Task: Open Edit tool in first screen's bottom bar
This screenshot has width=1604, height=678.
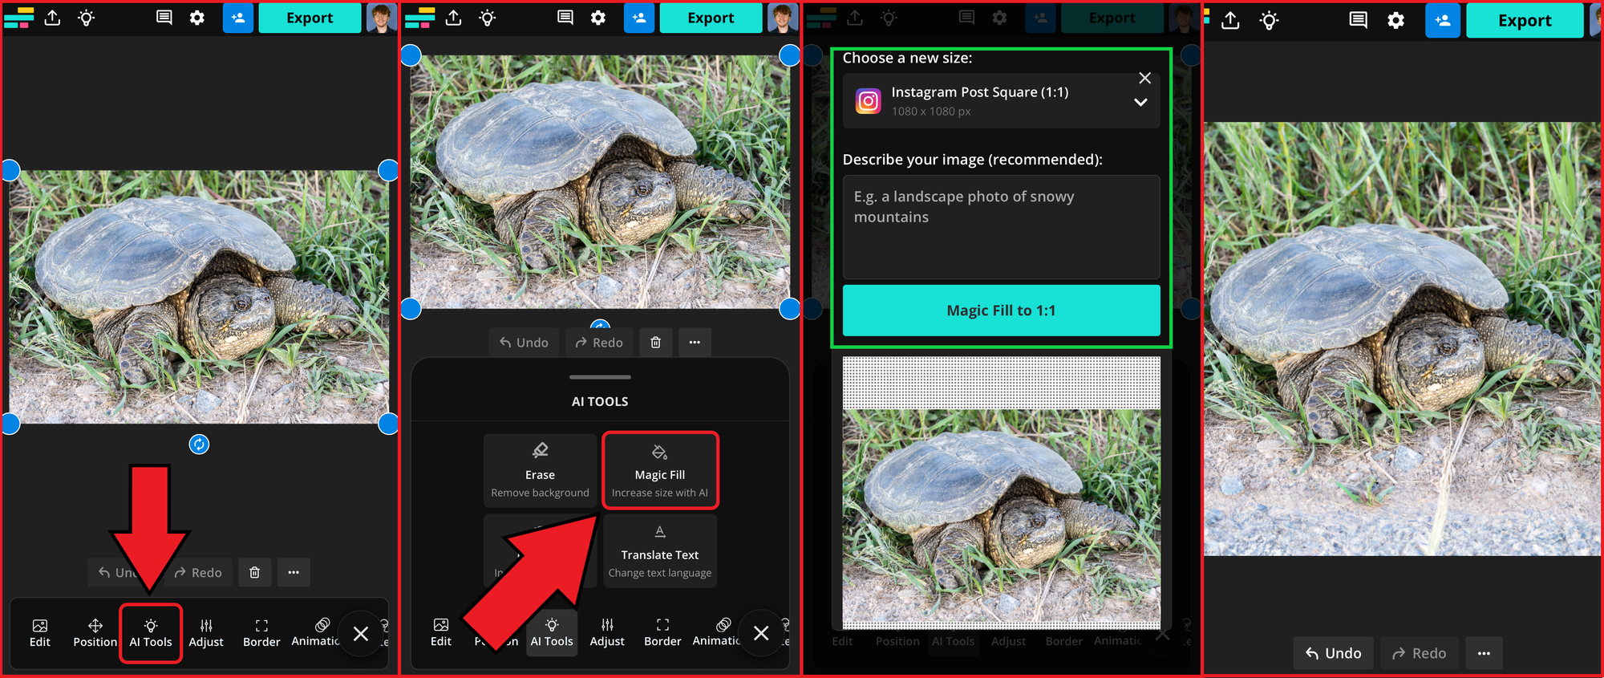Action: (x=40, y=632)
